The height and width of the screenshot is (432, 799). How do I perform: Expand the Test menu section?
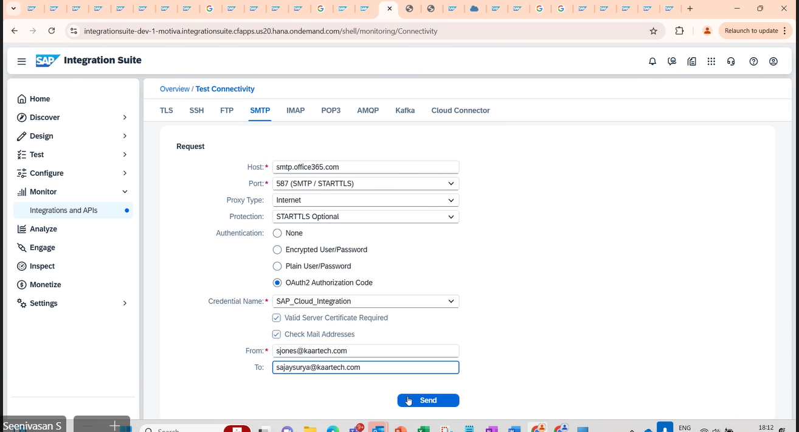point(125,155)
